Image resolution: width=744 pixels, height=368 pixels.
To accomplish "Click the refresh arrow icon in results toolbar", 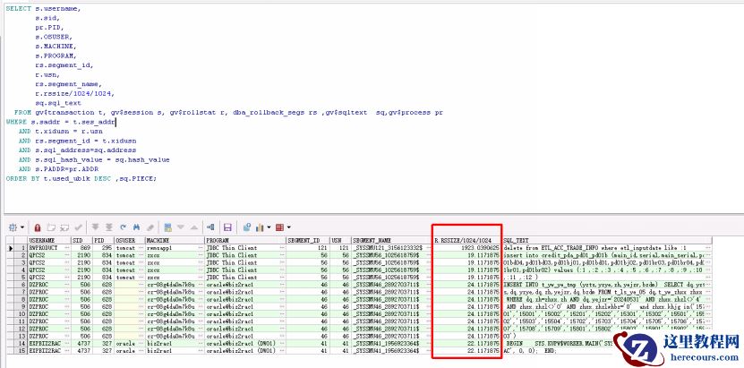I will 123,227.
